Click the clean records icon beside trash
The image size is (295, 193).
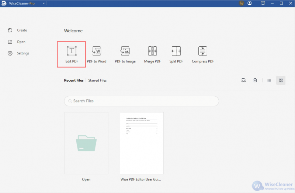[243, 80]
